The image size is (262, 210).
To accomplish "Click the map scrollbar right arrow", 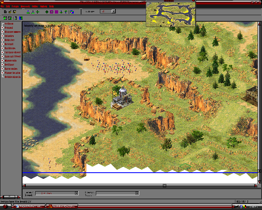I will [x=255, y=185].
